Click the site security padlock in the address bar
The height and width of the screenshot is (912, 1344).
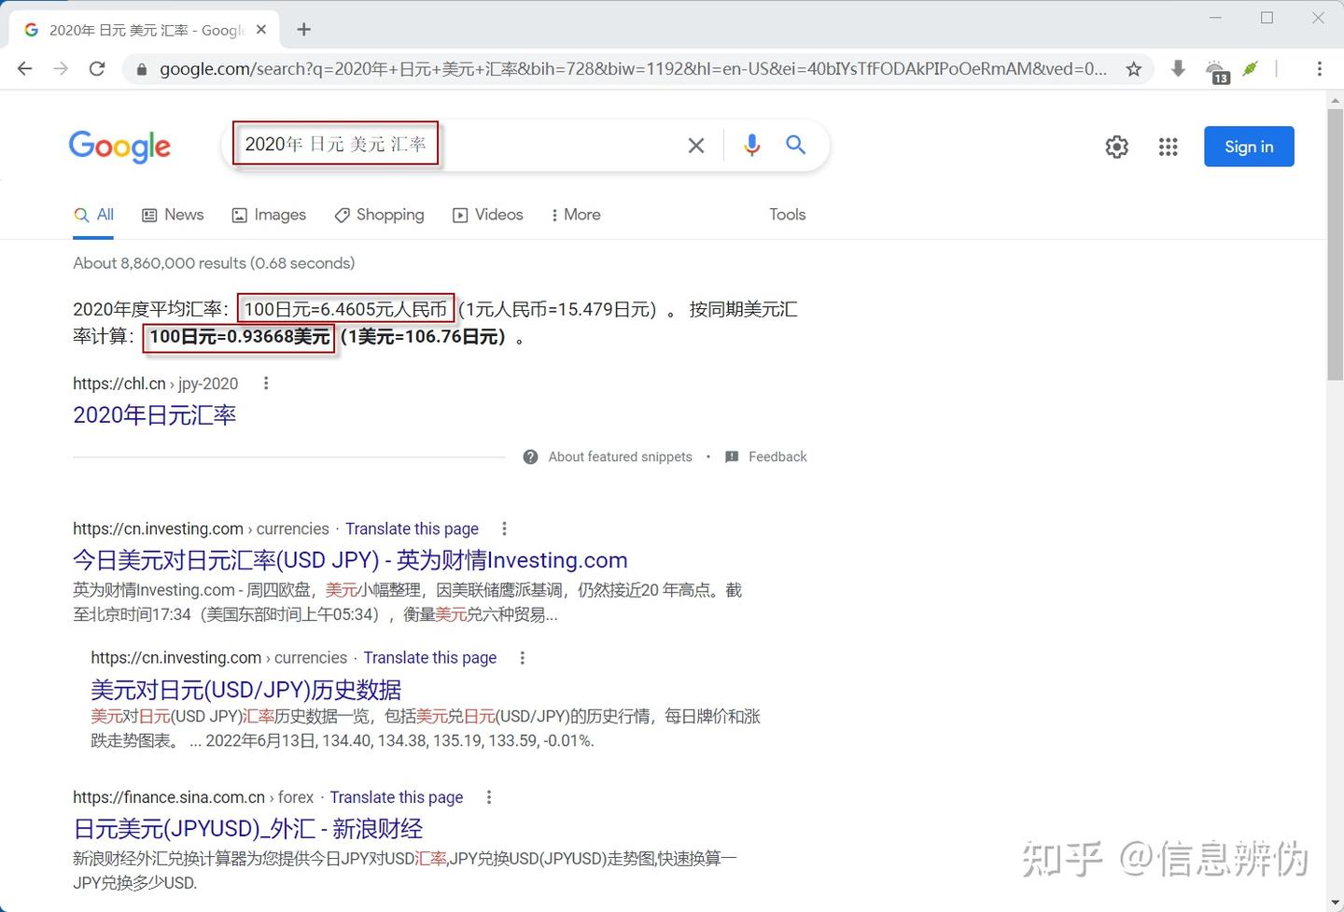pyautogui.click(x=140, y=68)
